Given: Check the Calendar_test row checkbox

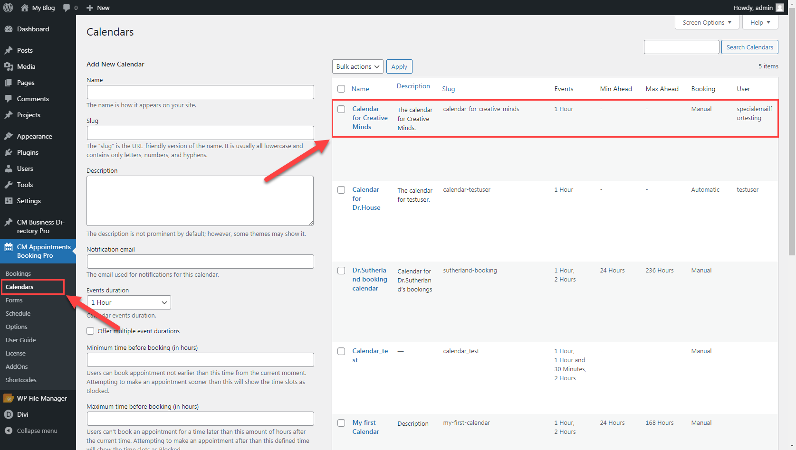Looking at the screenshot, I should tap(341, 351).
